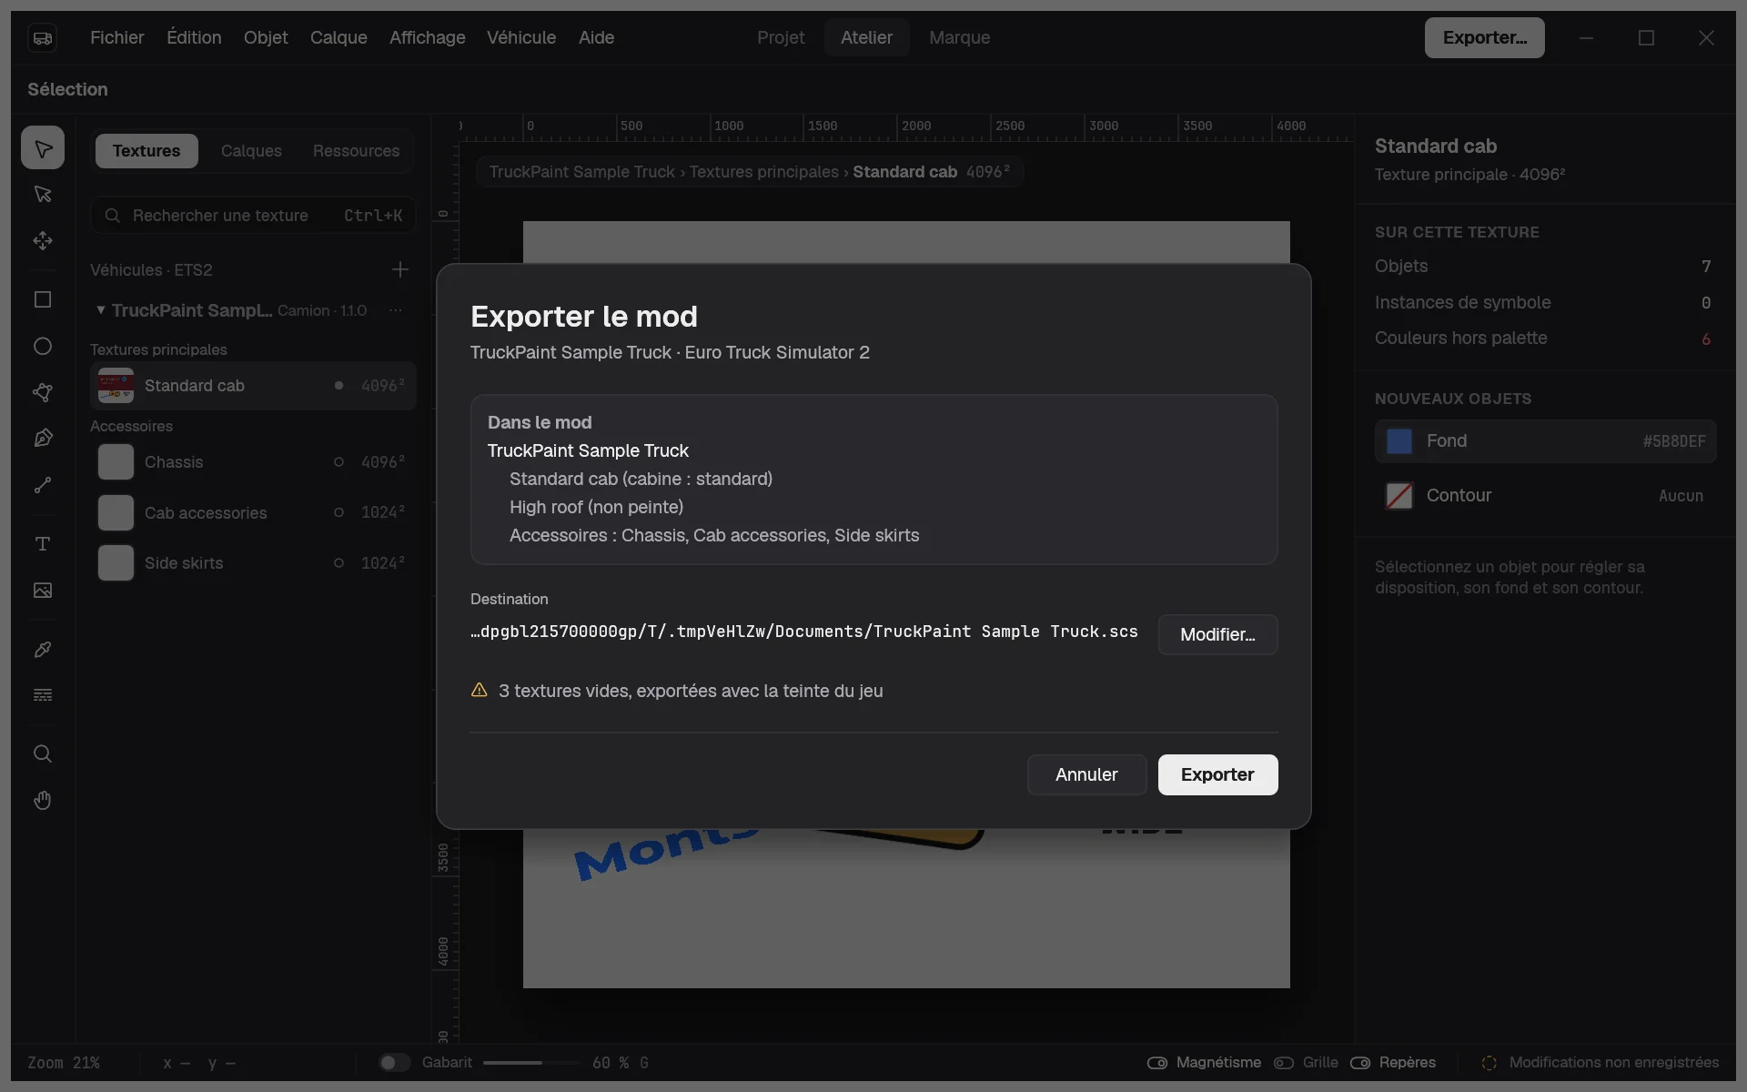Click the Zoom 21% status entry
1747x1092 pixels.
click(x=64, y=1063)
